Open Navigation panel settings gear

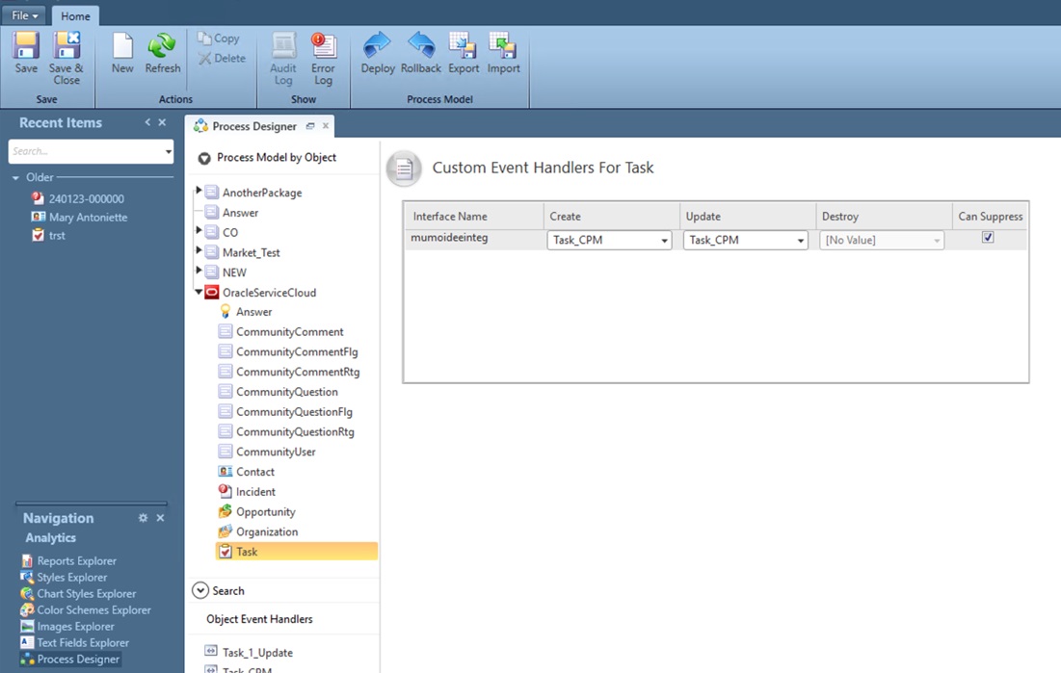(x=143, y=518)
